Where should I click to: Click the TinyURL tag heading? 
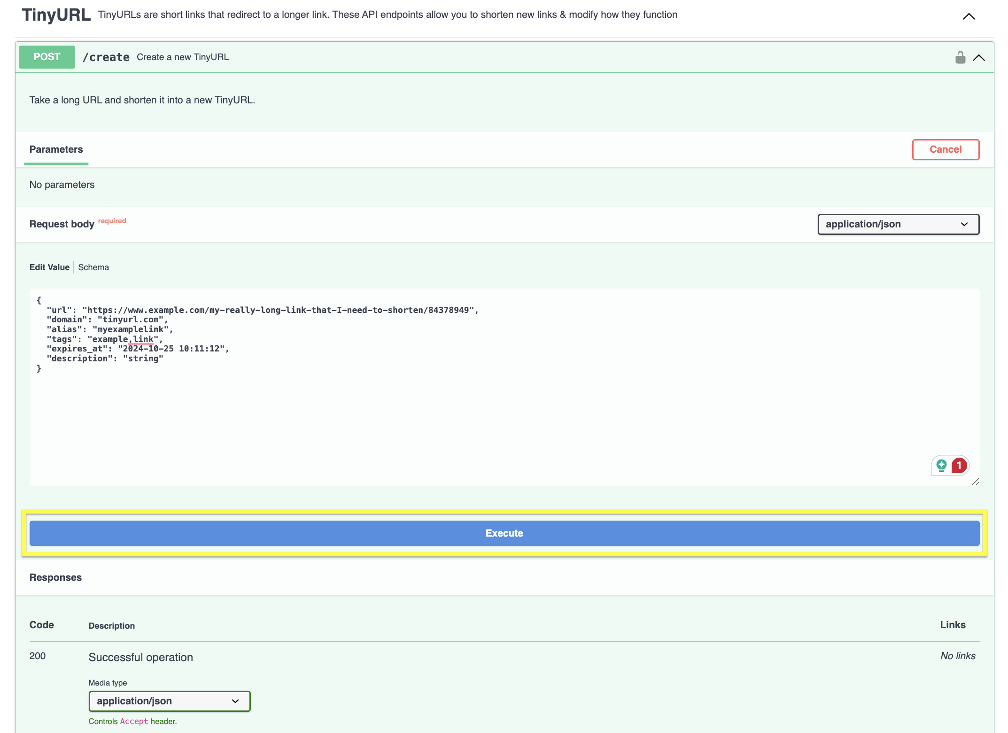click(56, 15)
